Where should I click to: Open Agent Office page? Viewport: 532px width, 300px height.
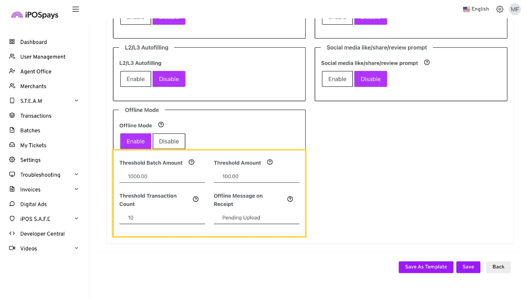36,72
